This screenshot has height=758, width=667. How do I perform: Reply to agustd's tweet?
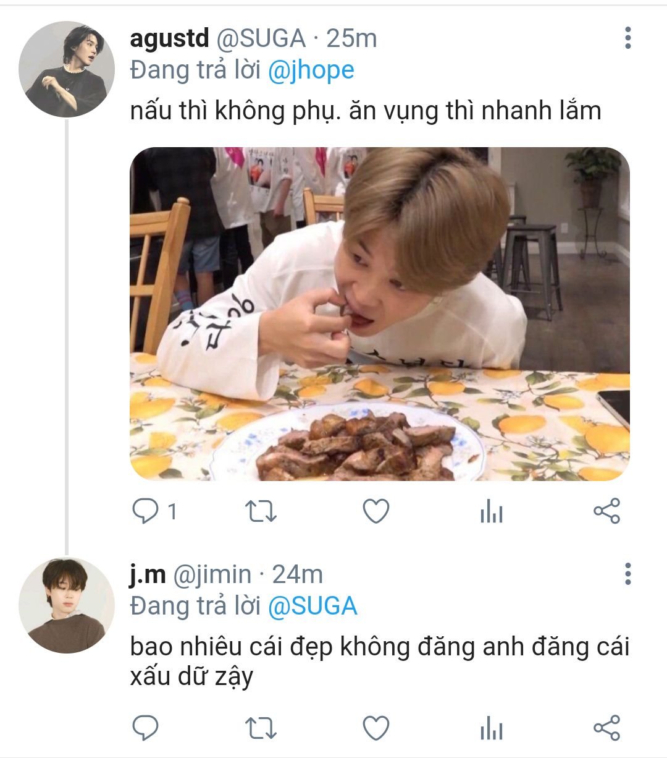[x=146, y=511]
